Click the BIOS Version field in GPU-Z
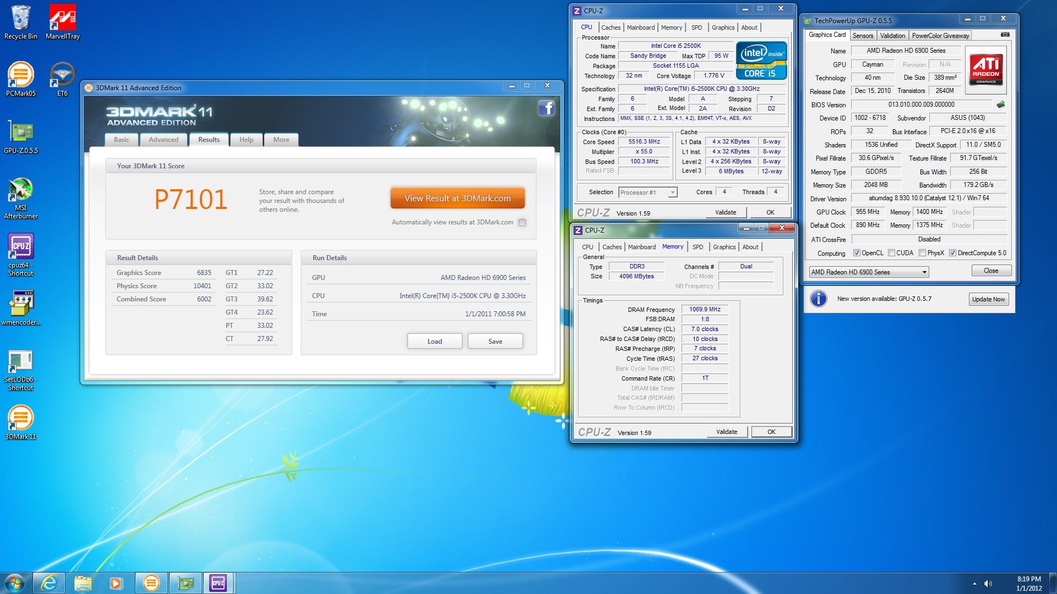The width and height of the screenshot is (1057, 594). [921, 105]
